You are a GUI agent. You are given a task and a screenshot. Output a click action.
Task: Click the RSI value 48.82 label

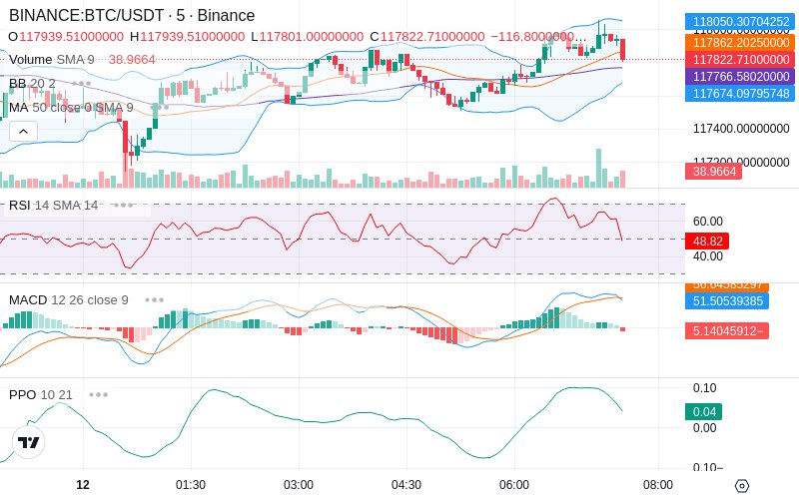(x=707, y=241)
